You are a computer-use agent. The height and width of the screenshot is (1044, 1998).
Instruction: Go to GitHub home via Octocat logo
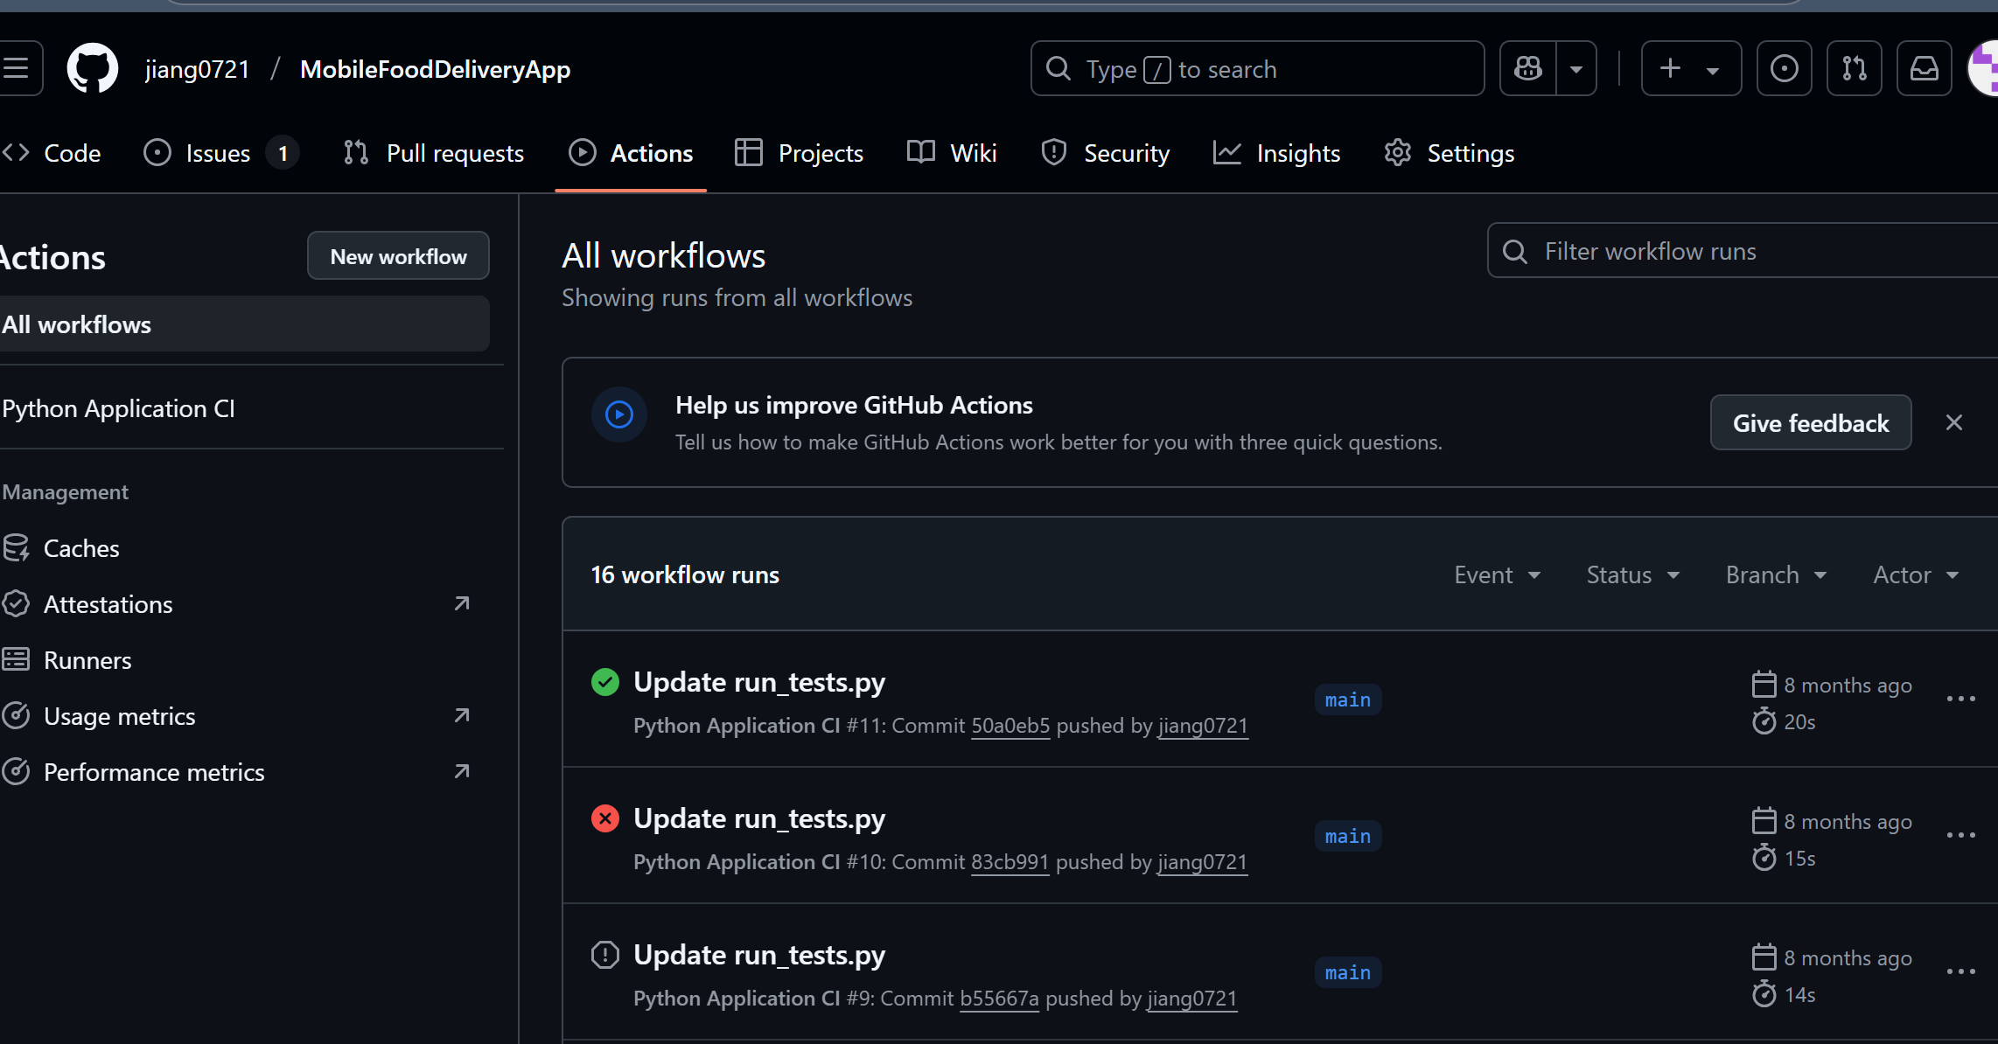point(93,68)
